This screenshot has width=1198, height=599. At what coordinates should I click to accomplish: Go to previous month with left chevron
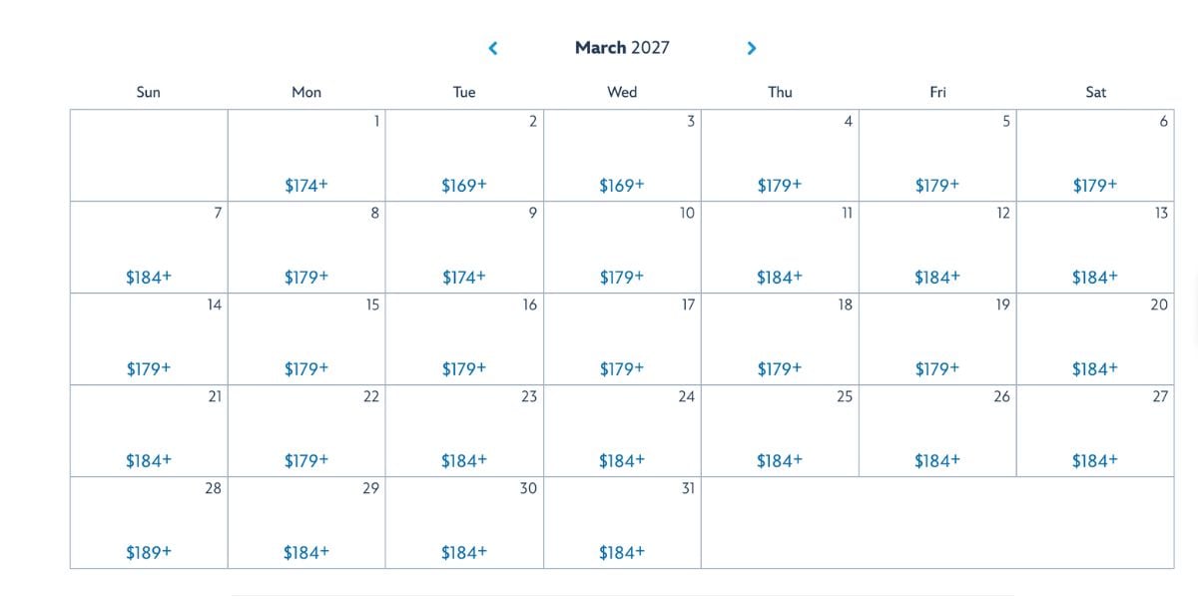(492, 48)
